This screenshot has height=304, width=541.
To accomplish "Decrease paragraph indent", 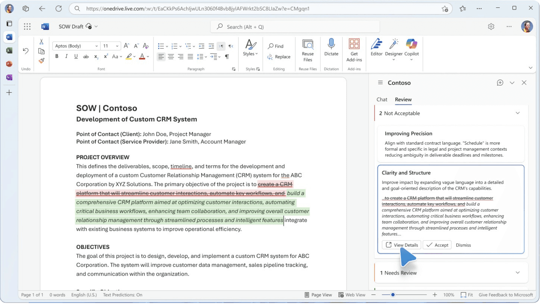I will 202,46.
